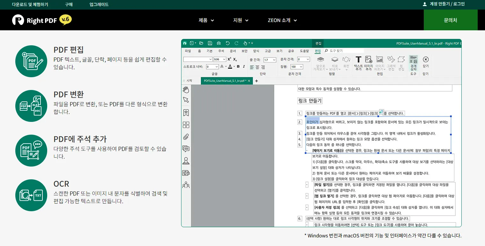The width and height of the screenshot is (485, 246).
Task: Select the arrow selection tool in sidebar
Action: point(186,100)
